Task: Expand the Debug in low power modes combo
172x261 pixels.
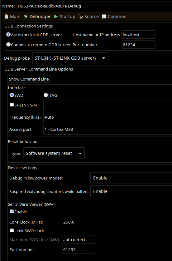Action: click(x=131, y=178)
